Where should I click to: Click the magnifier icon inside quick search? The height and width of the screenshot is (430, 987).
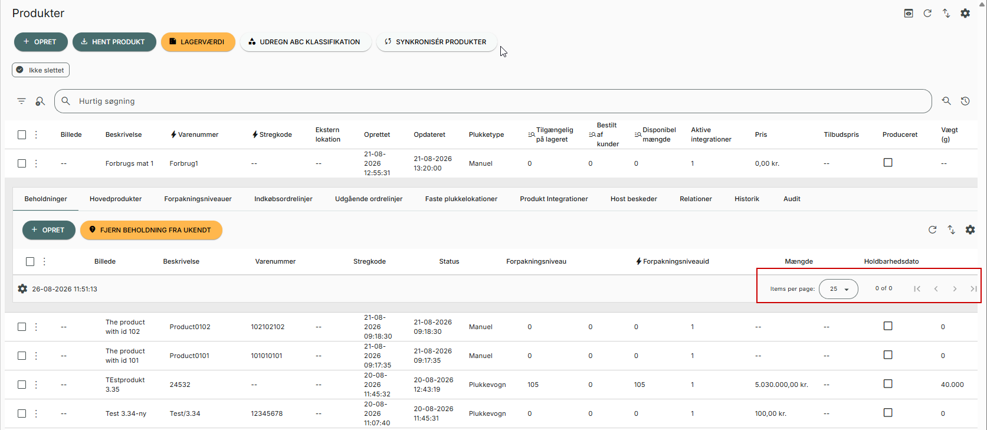pos(66,101)
